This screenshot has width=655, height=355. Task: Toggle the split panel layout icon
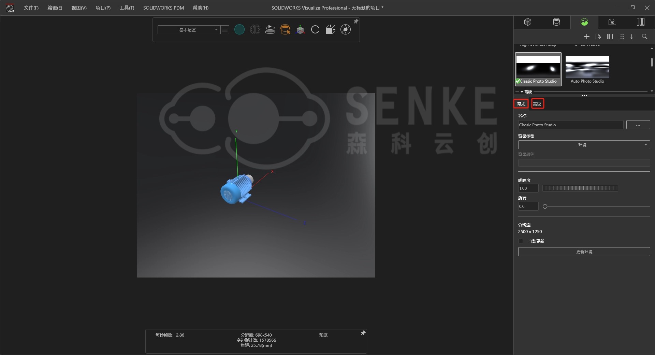coord(610,37)
